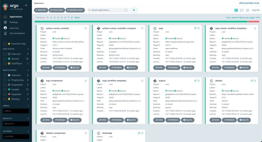Image resolution: width=262 pixels, height=142 pixels.
Task: Collapse the Clusters filter section
Action: pos(28,131)
